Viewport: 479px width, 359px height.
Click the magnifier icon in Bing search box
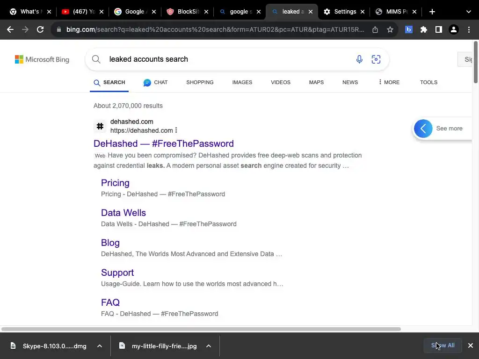click(x=96, y=59)
